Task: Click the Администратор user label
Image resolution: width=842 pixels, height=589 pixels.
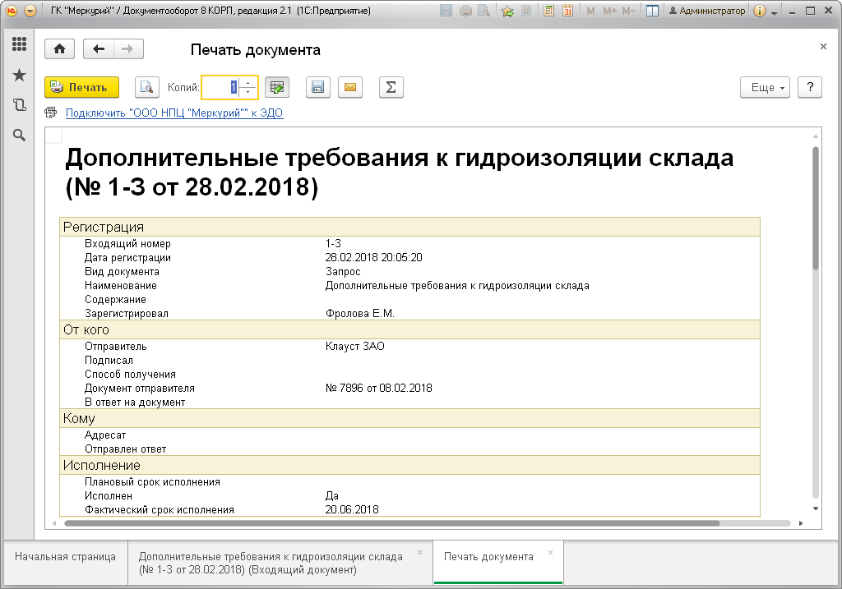Action: coord(707,11)
